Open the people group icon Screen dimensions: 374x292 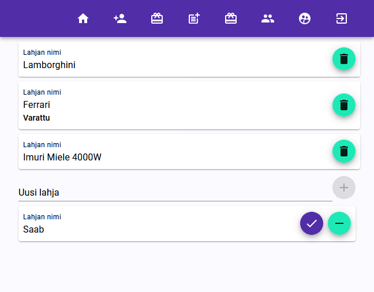pos(268,18)
